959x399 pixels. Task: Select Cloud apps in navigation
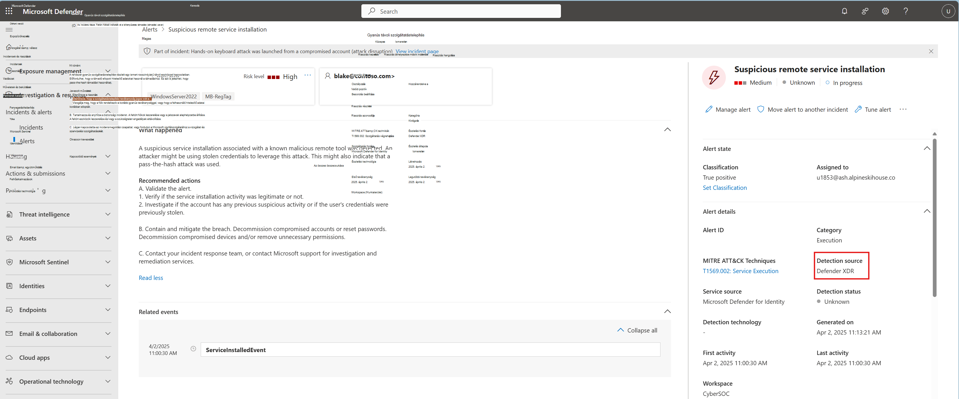tap(59, 357)
